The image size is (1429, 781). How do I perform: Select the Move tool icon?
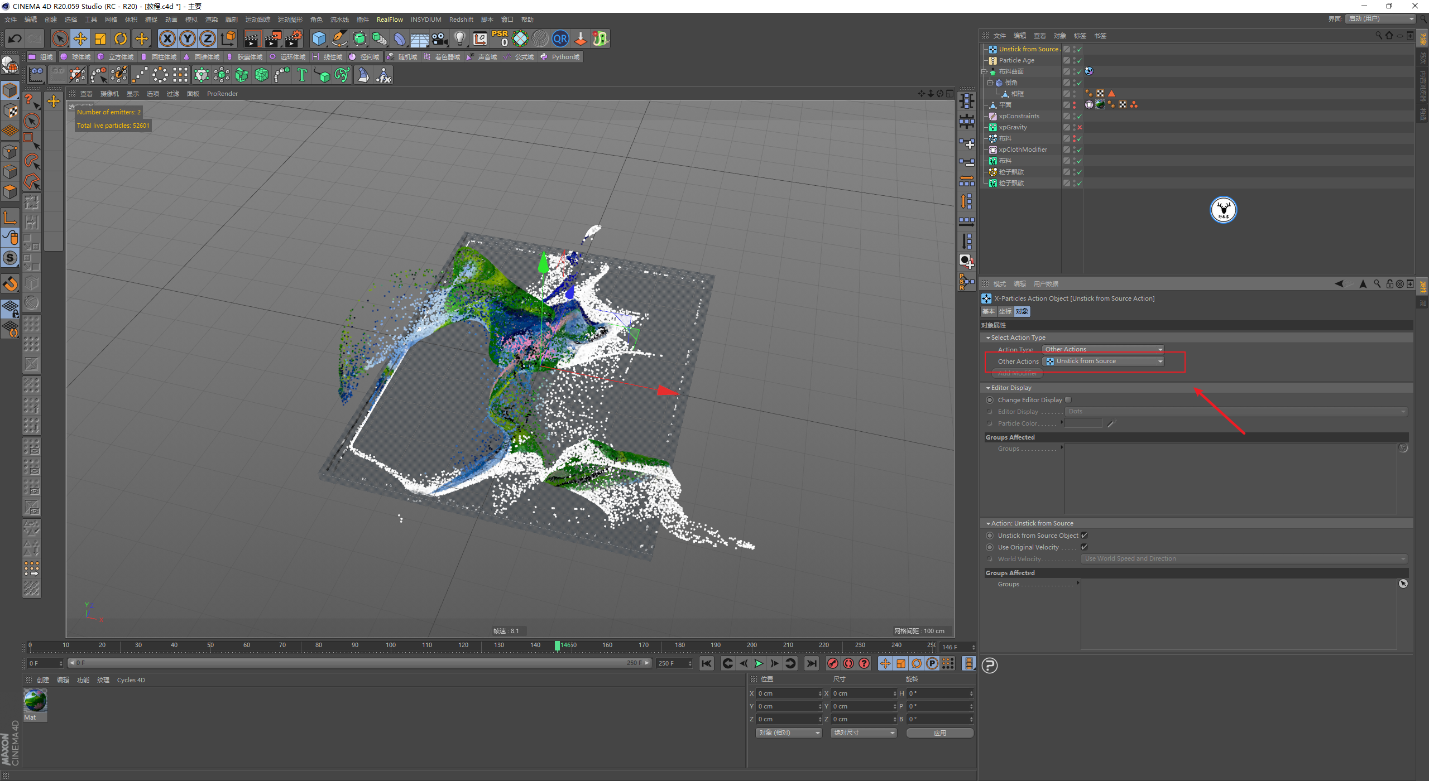tap(80, 38)
